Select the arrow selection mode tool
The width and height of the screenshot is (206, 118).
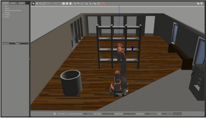33,3
